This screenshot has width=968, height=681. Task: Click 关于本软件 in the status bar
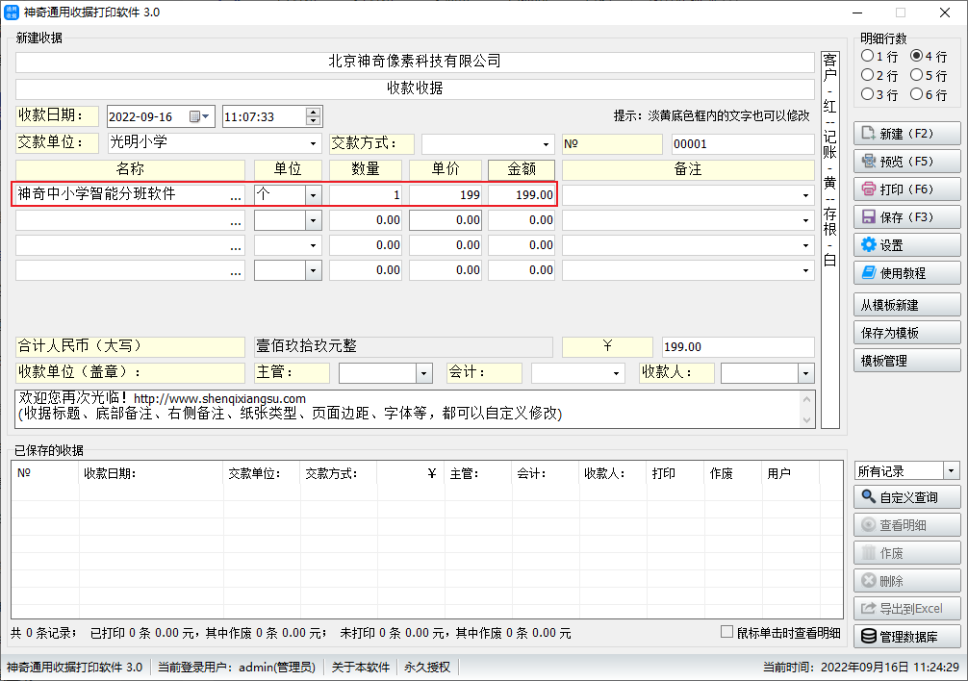(x=361, y=668)
